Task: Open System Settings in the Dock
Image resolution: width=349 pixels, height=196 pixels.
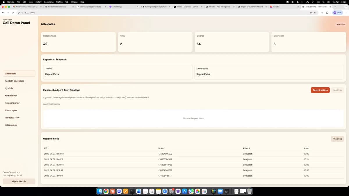Action: (x=171, y=191)
